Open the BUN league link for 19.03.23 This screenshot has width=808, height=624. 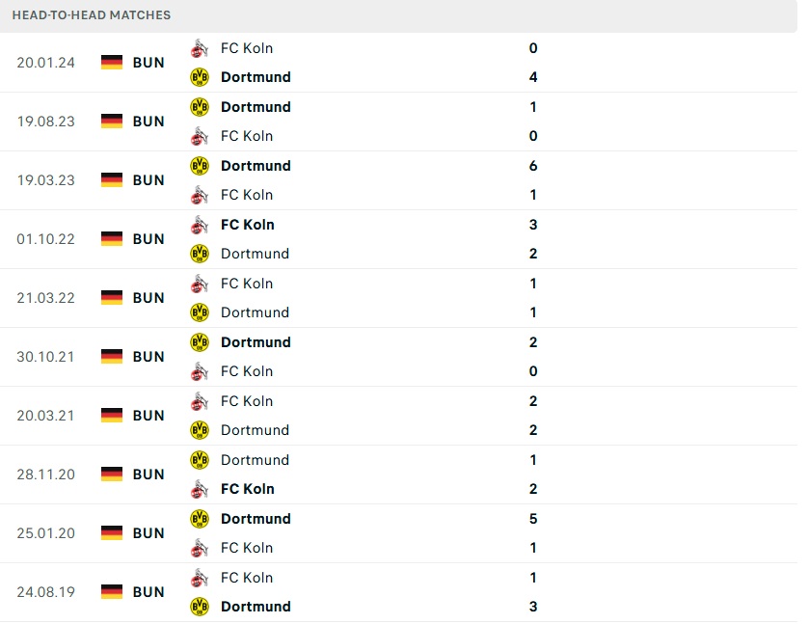tap(148, 180)
